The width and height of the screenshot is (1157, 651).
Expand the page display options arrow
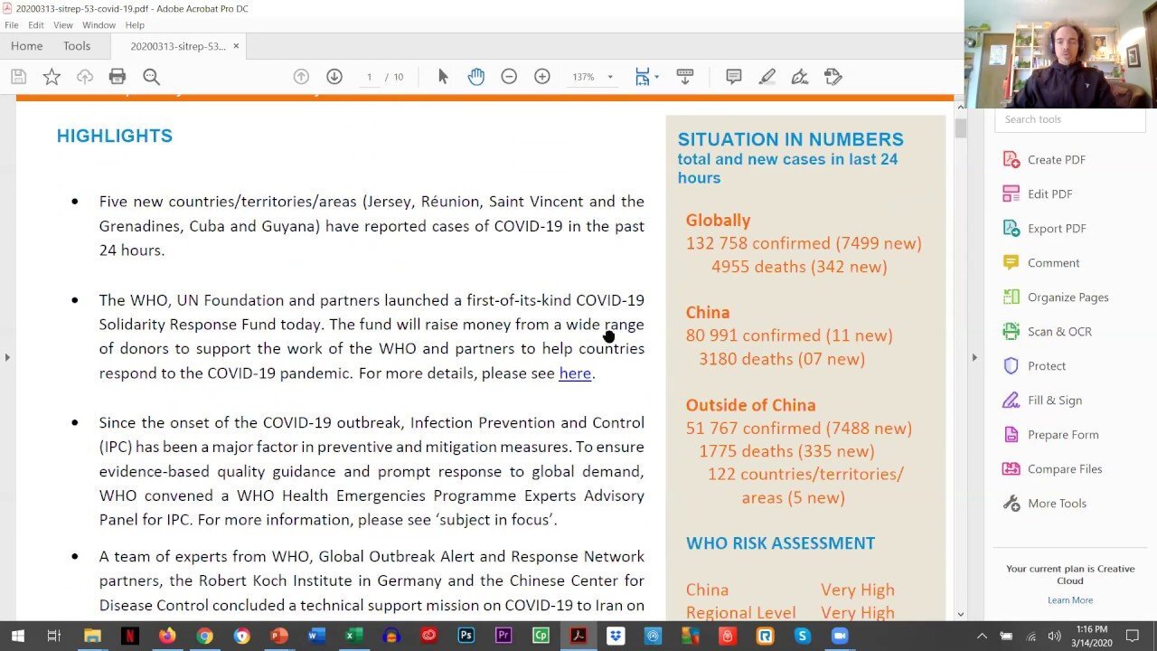tap(656, 77)
